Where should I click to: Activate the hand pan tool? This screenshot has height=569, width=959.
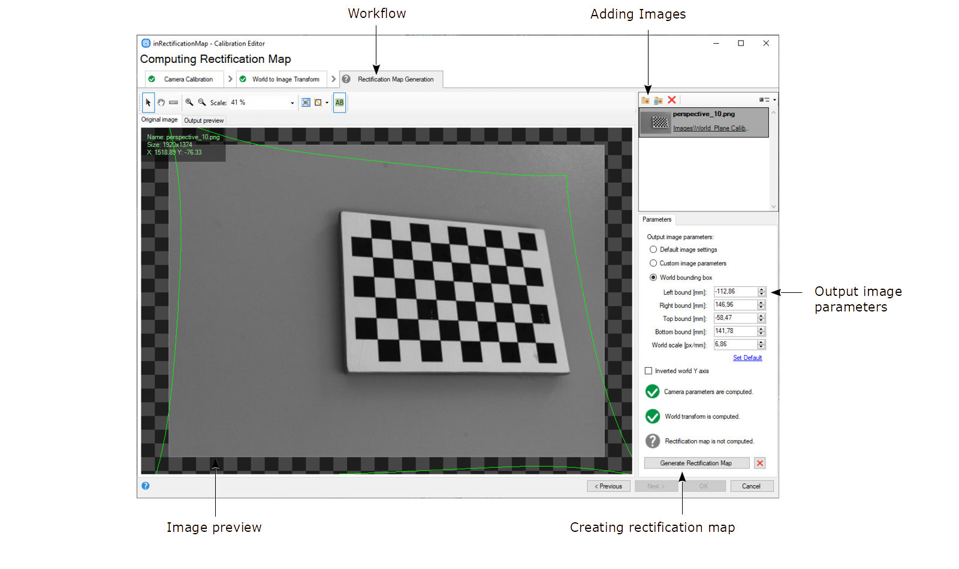pyautogui.click(x=161, y=102)
